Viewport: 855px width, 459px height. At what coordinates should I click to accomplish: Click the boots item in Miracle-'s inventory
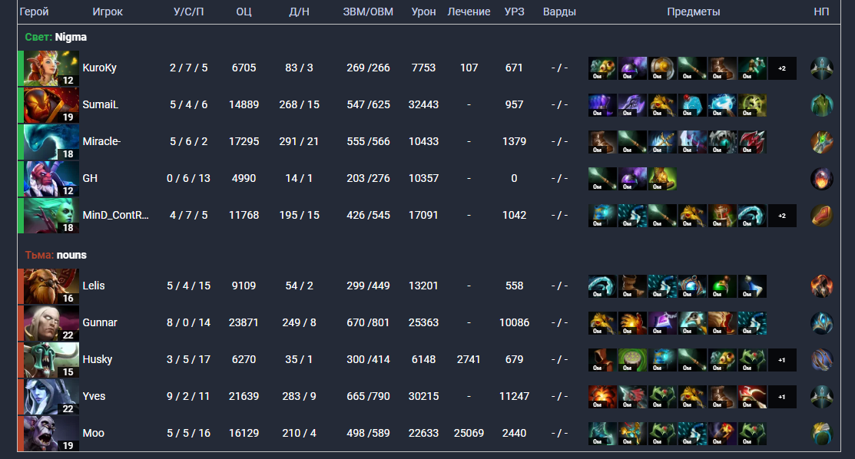(602, 142)
